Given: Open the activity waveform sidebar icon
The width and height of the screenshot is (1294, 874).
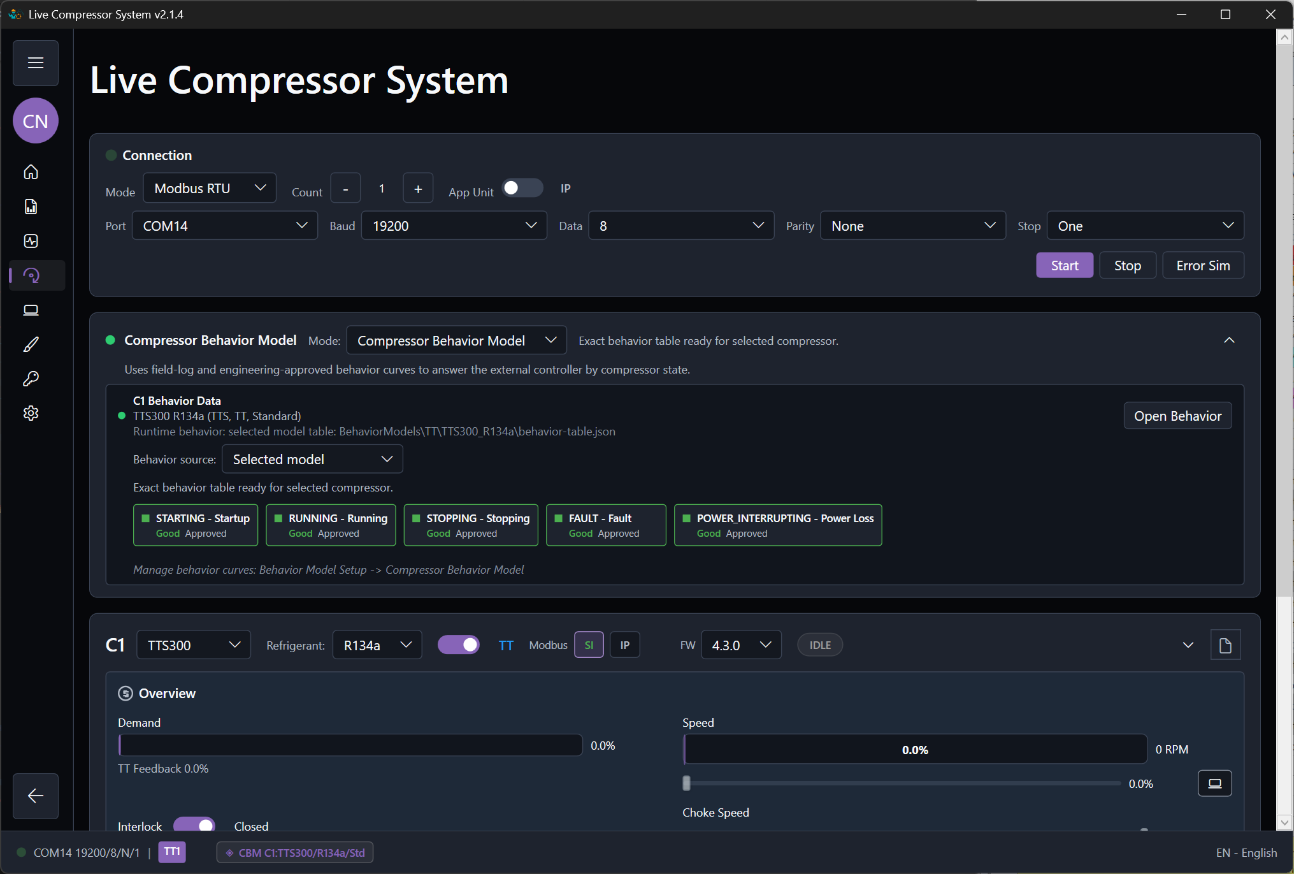Looking at the screenshot, I should [31, 241].
